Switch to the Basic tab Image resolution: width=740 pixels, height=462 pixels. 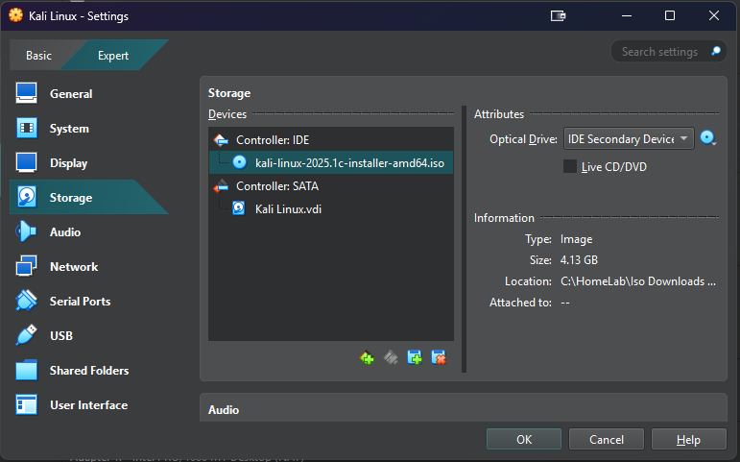tap(38, 56)
